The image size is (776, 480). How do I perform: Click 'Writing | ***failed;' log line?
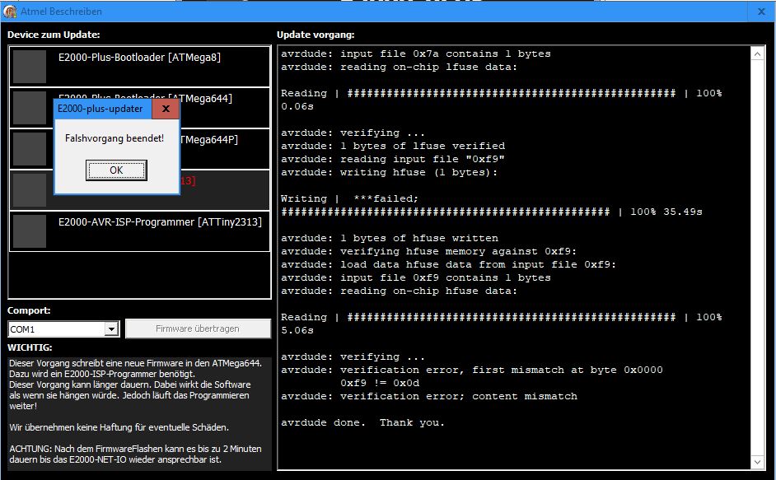[349, 198]
